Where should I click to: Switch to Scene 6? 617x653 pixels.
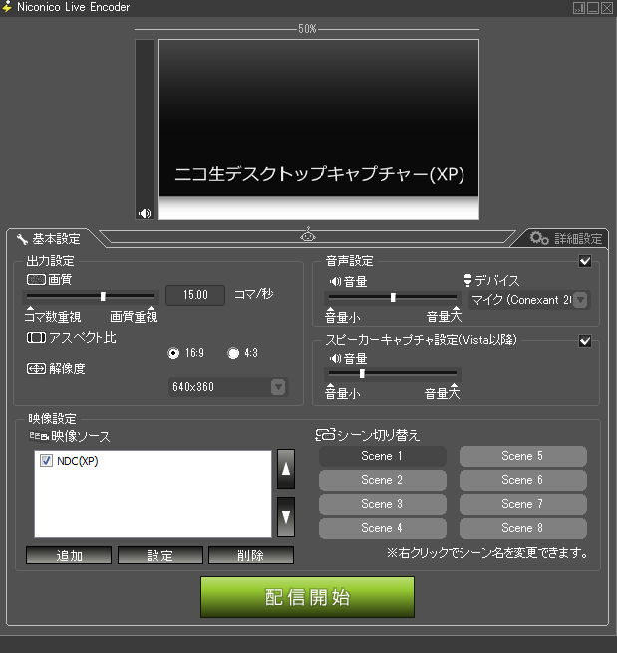point(522,480)
